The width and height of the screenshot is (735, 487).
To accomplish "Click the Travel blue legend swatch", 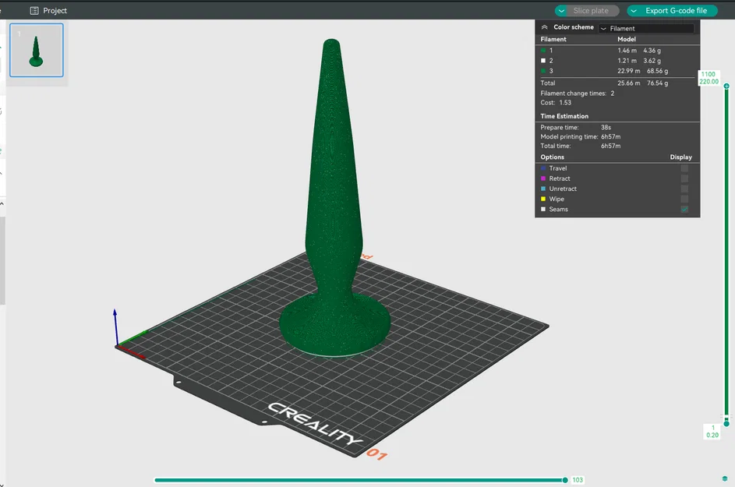I will pos(543,168).
